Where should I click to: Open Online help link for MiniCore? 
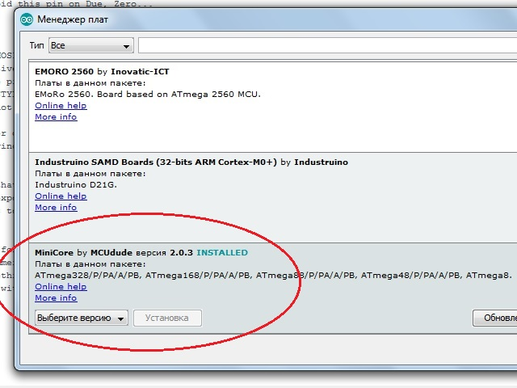(61, 286)
